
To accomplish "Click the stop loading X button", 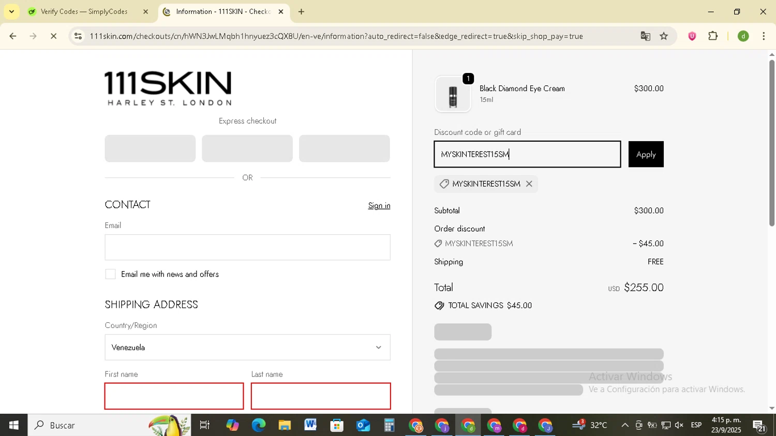I will 53,36.
